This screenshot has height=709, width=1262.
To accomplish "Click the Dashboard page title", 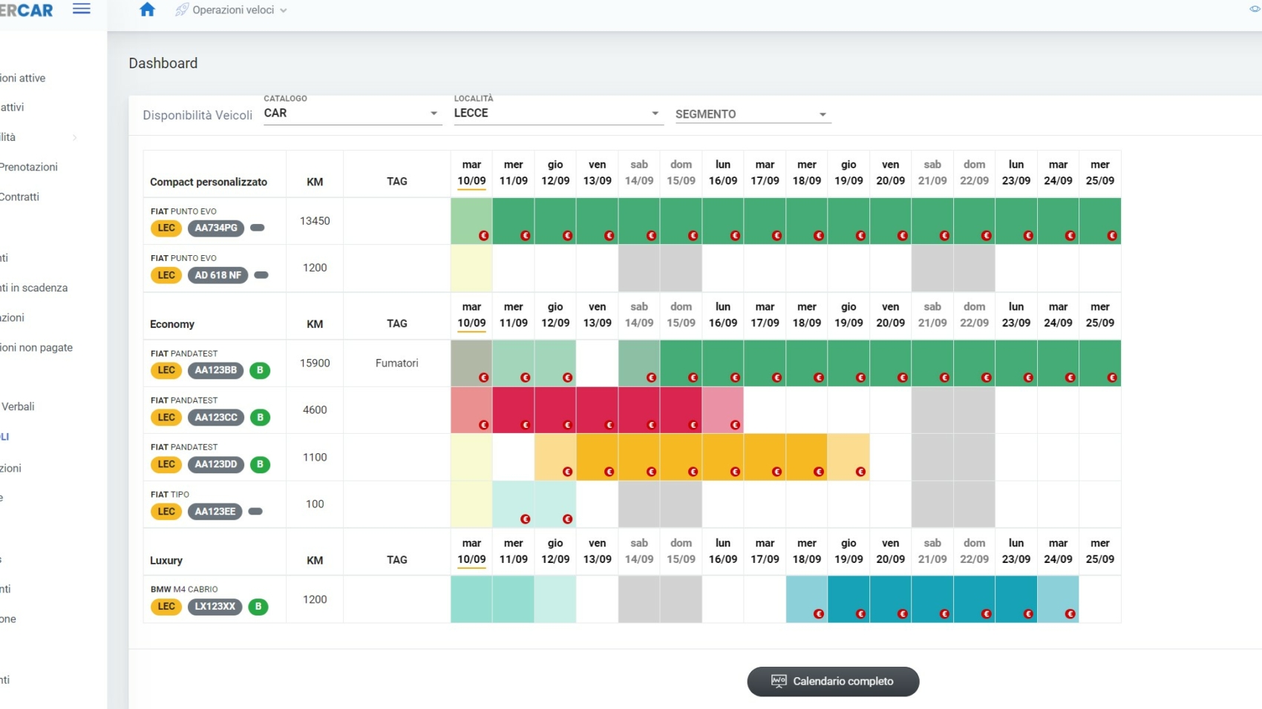I will point(163,63).
